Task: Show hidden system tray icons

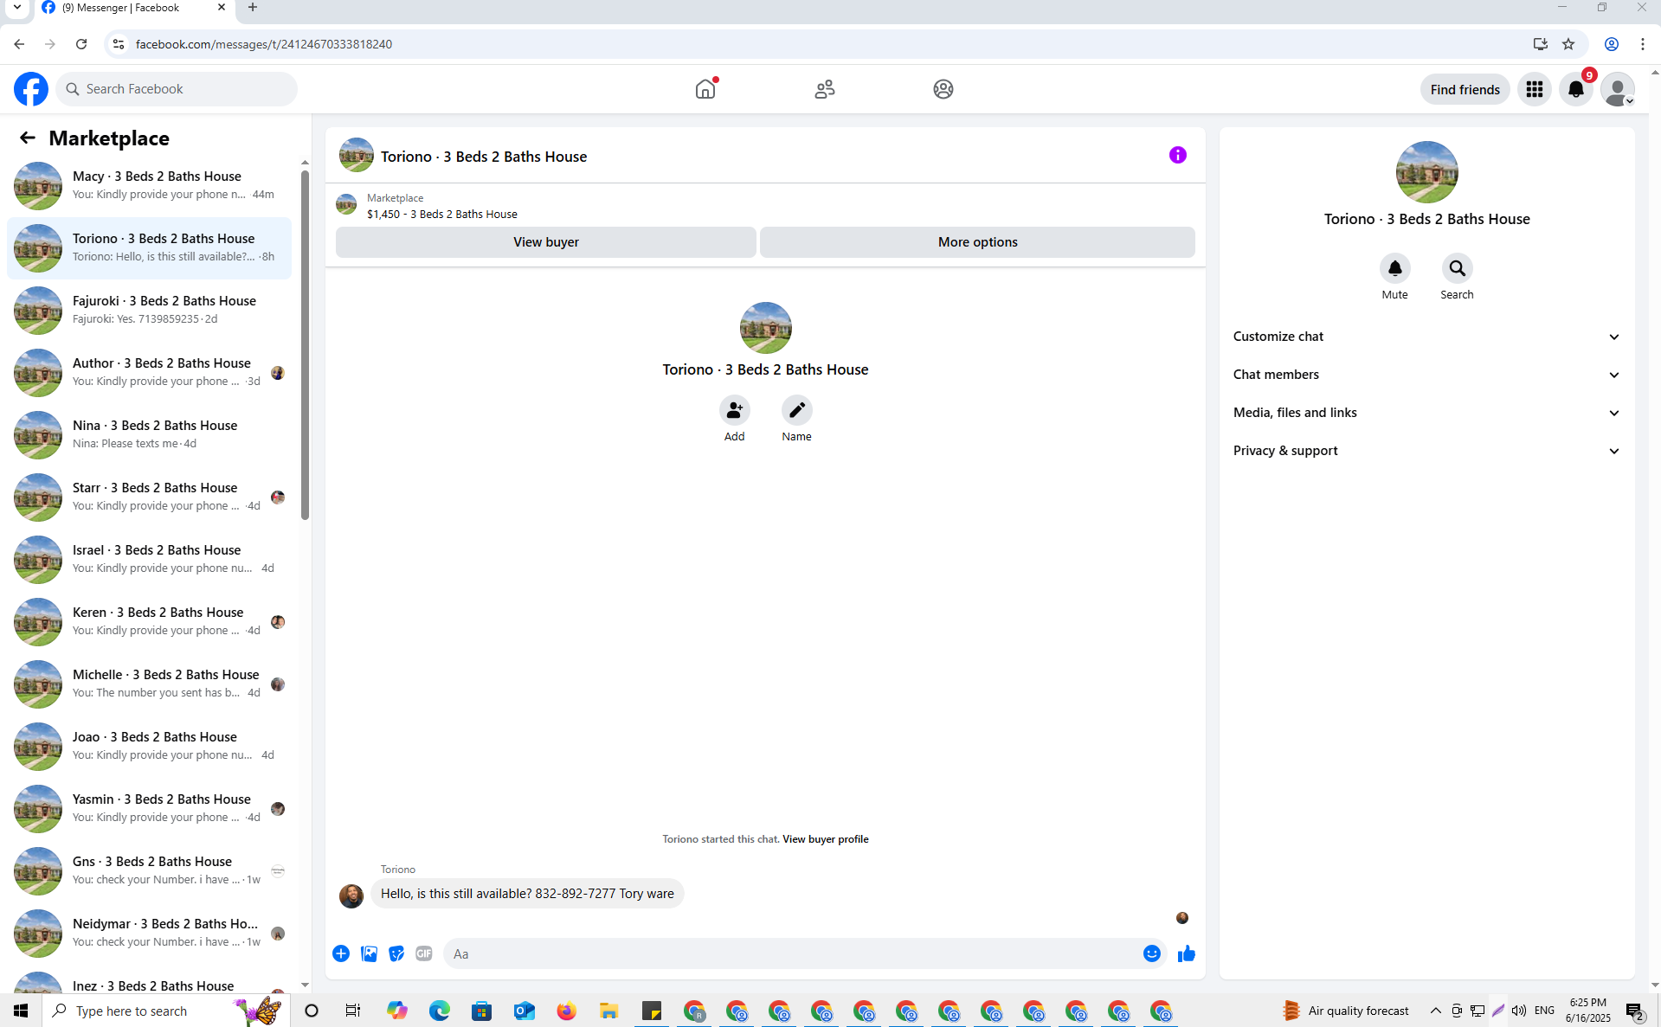Action: 1435,1011
